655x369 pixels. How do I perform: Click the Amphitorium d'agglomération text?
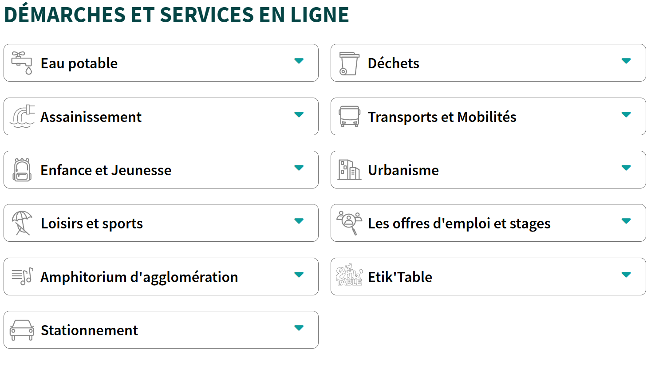(139, 277)
